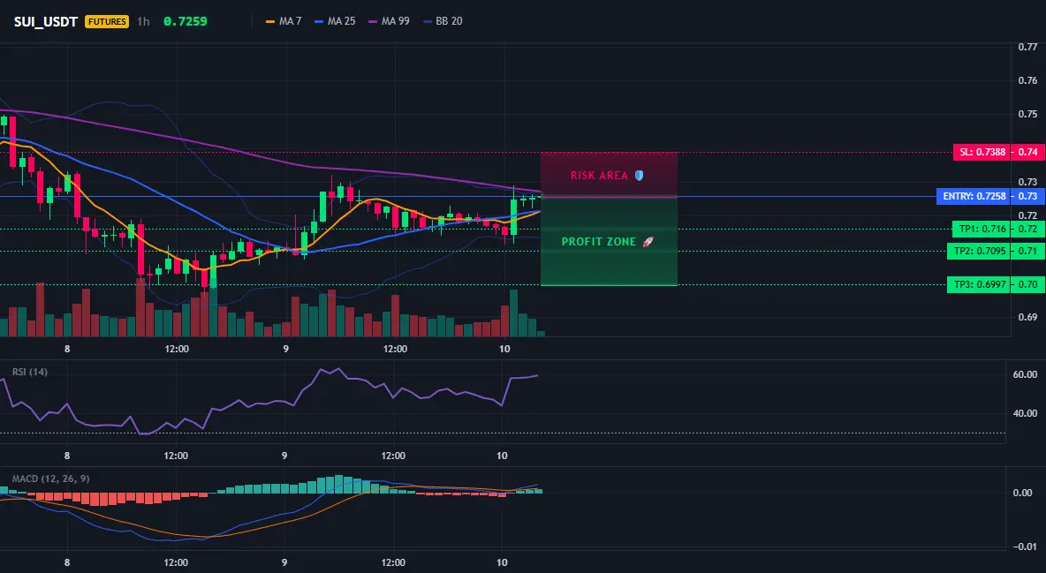The image size is (1046, 573).
Task: Toggle the BB 20 legend entry
Action: coord(443,21)
